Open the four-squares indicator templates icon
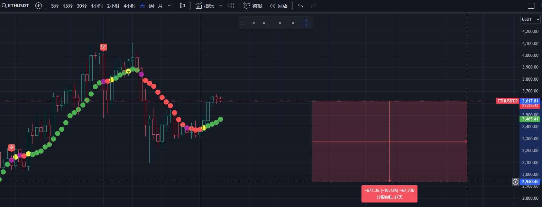The image size is (542, 207). tap(231, 6)
